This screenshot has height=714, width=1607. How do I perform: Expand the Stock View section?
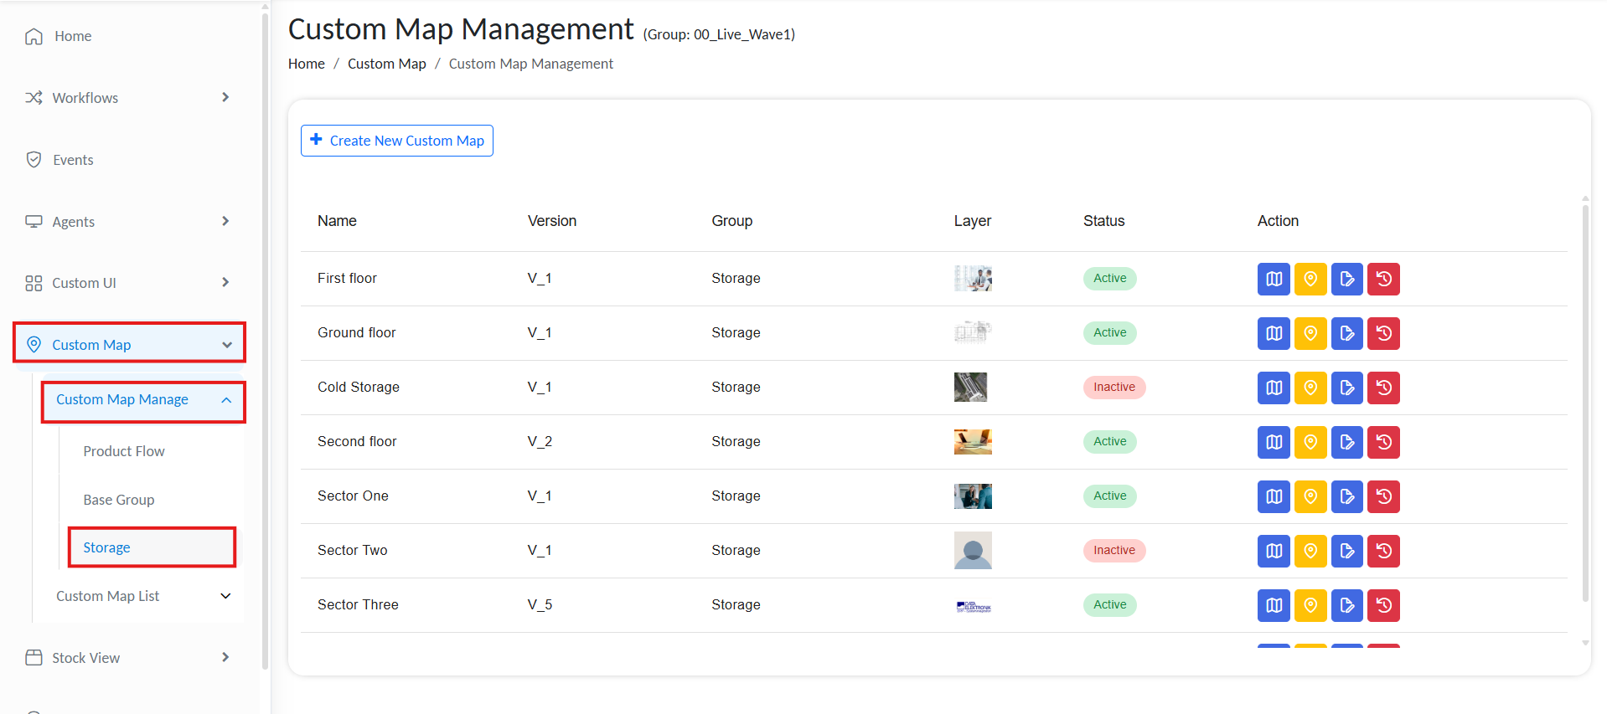225,658
